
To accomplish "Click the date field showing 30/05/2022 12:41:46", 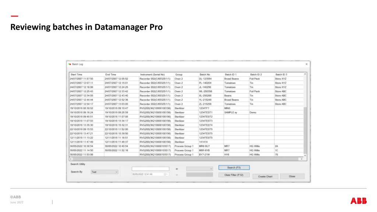I will tap(147, 174).
